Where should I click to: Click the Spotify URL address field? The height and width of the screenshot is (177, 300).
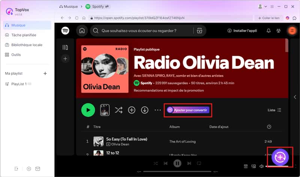(171, 18)
